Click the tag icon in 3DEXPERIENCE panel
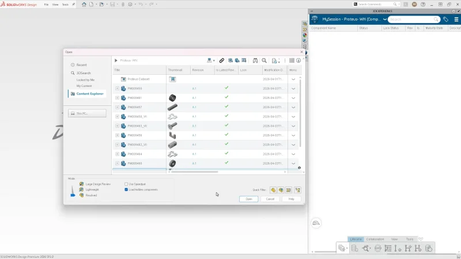Image resolution: width=461 pixels, height=259 pixels. 445,20
